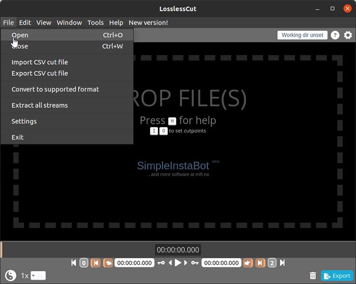Screen dimensions: 356x284
Task: Maximize the LosslessCut window
Action: [333, 9]
